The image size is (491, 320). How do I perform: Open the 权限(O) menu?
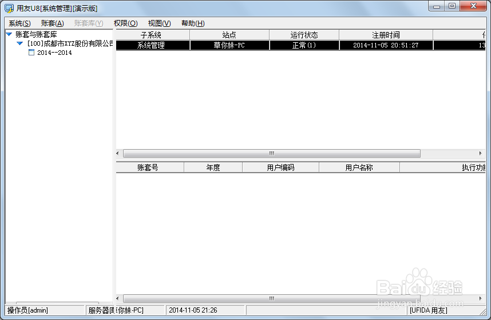(x=125, y=23)
